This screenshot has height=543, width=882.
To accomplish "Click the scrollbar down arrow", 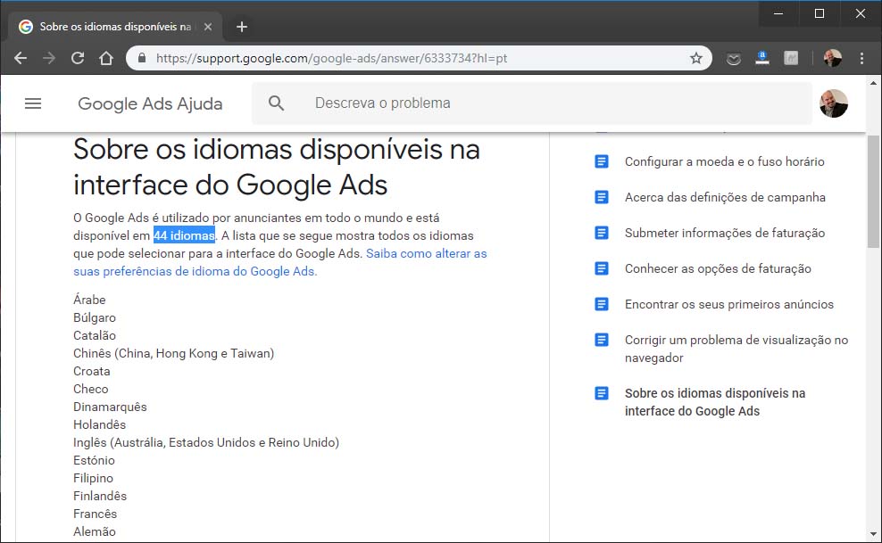I will click(873, 534).
